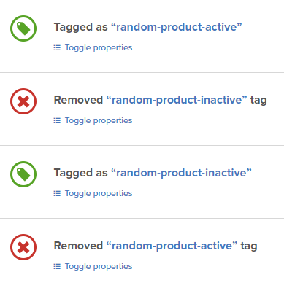The image size is (284, 288).
Task: Toggle properties for Tagged as random-product-inactive
Action: (99, 193)
